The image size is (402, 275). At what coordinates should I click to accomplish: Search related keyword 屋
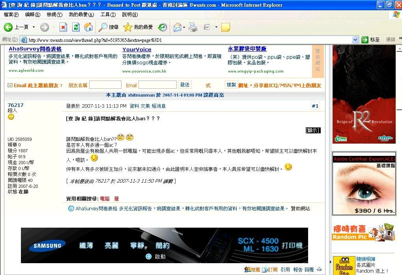(116, 198)
